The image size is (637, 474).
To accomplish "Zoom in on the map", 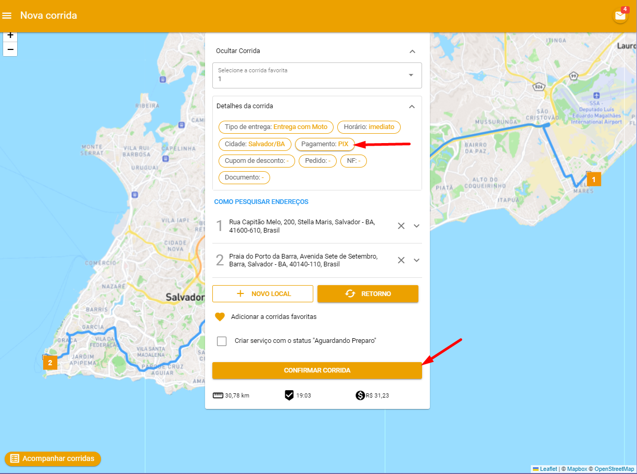I will pyautogui.click(x=10, y=36).
